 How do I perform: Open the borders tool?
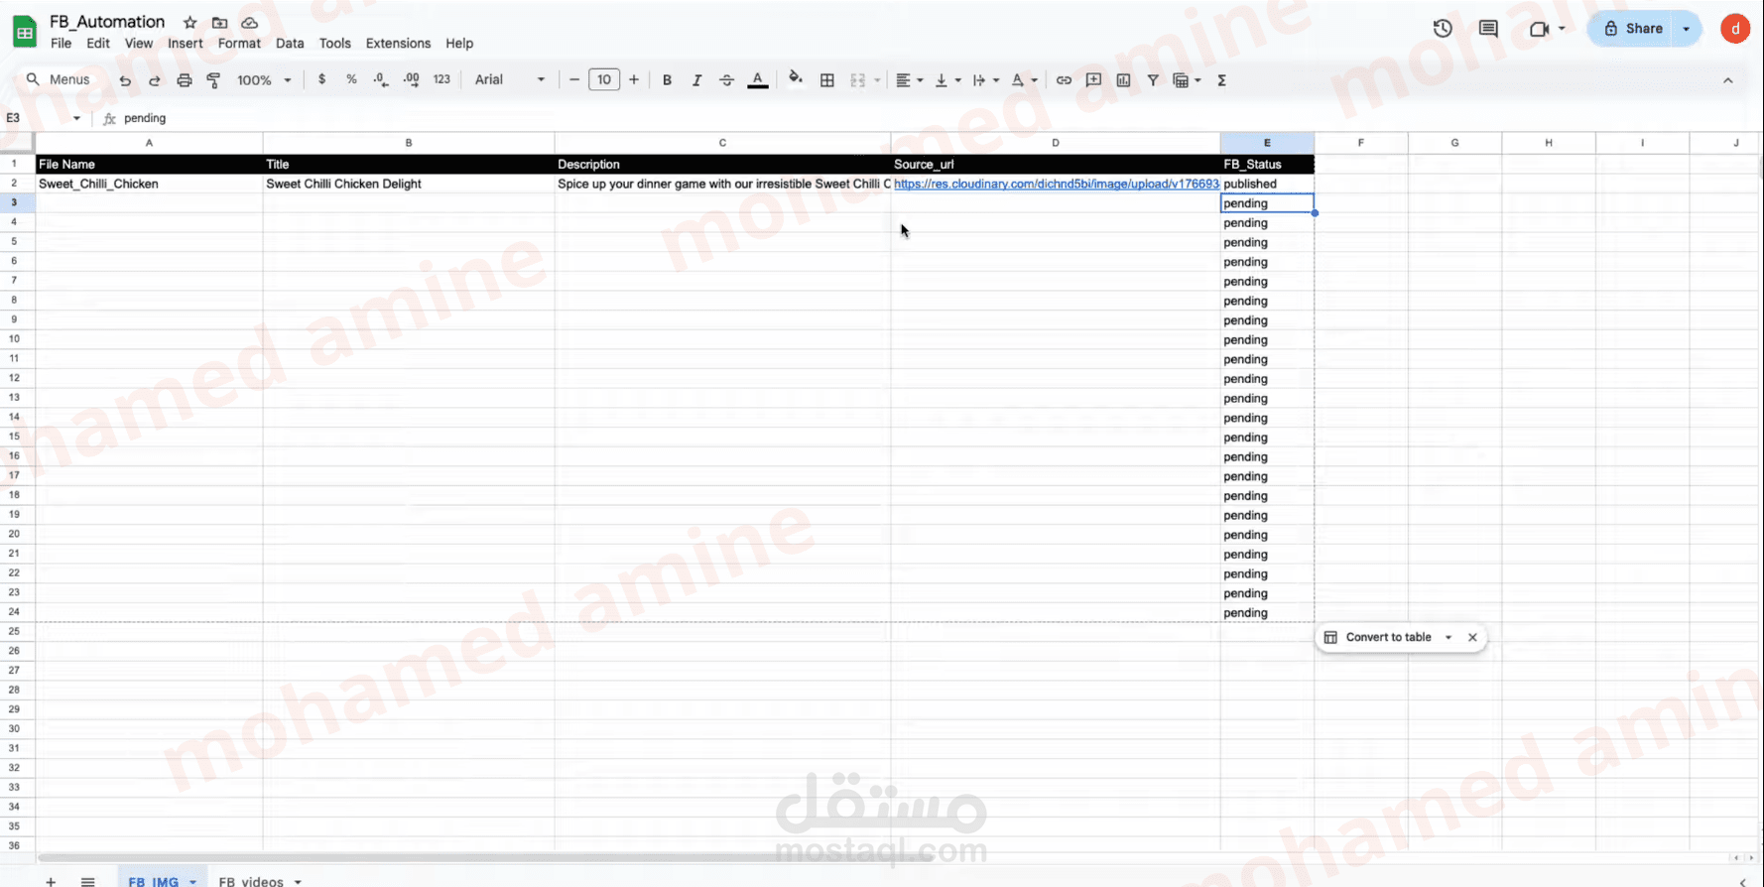point(827,80)
